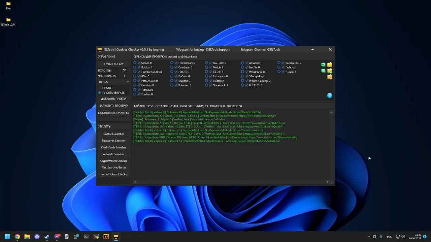Click the blue info circle icon
The image size is (431, 242).
click(330, 95)
